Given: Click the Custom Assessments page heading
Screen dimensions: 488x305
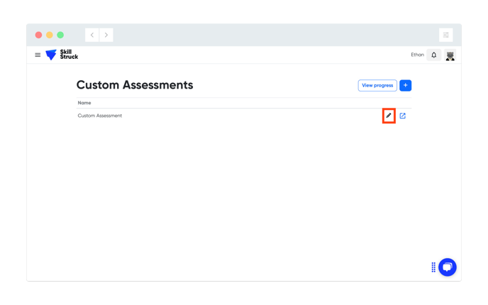Looking at the screenshot, I should pyautogui.click(x=135, y=84).
